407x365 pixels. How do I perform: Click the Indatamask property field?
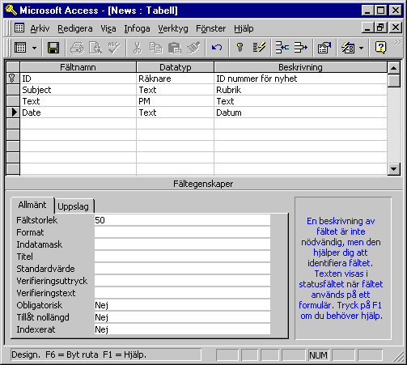click(x=182, y=244)
